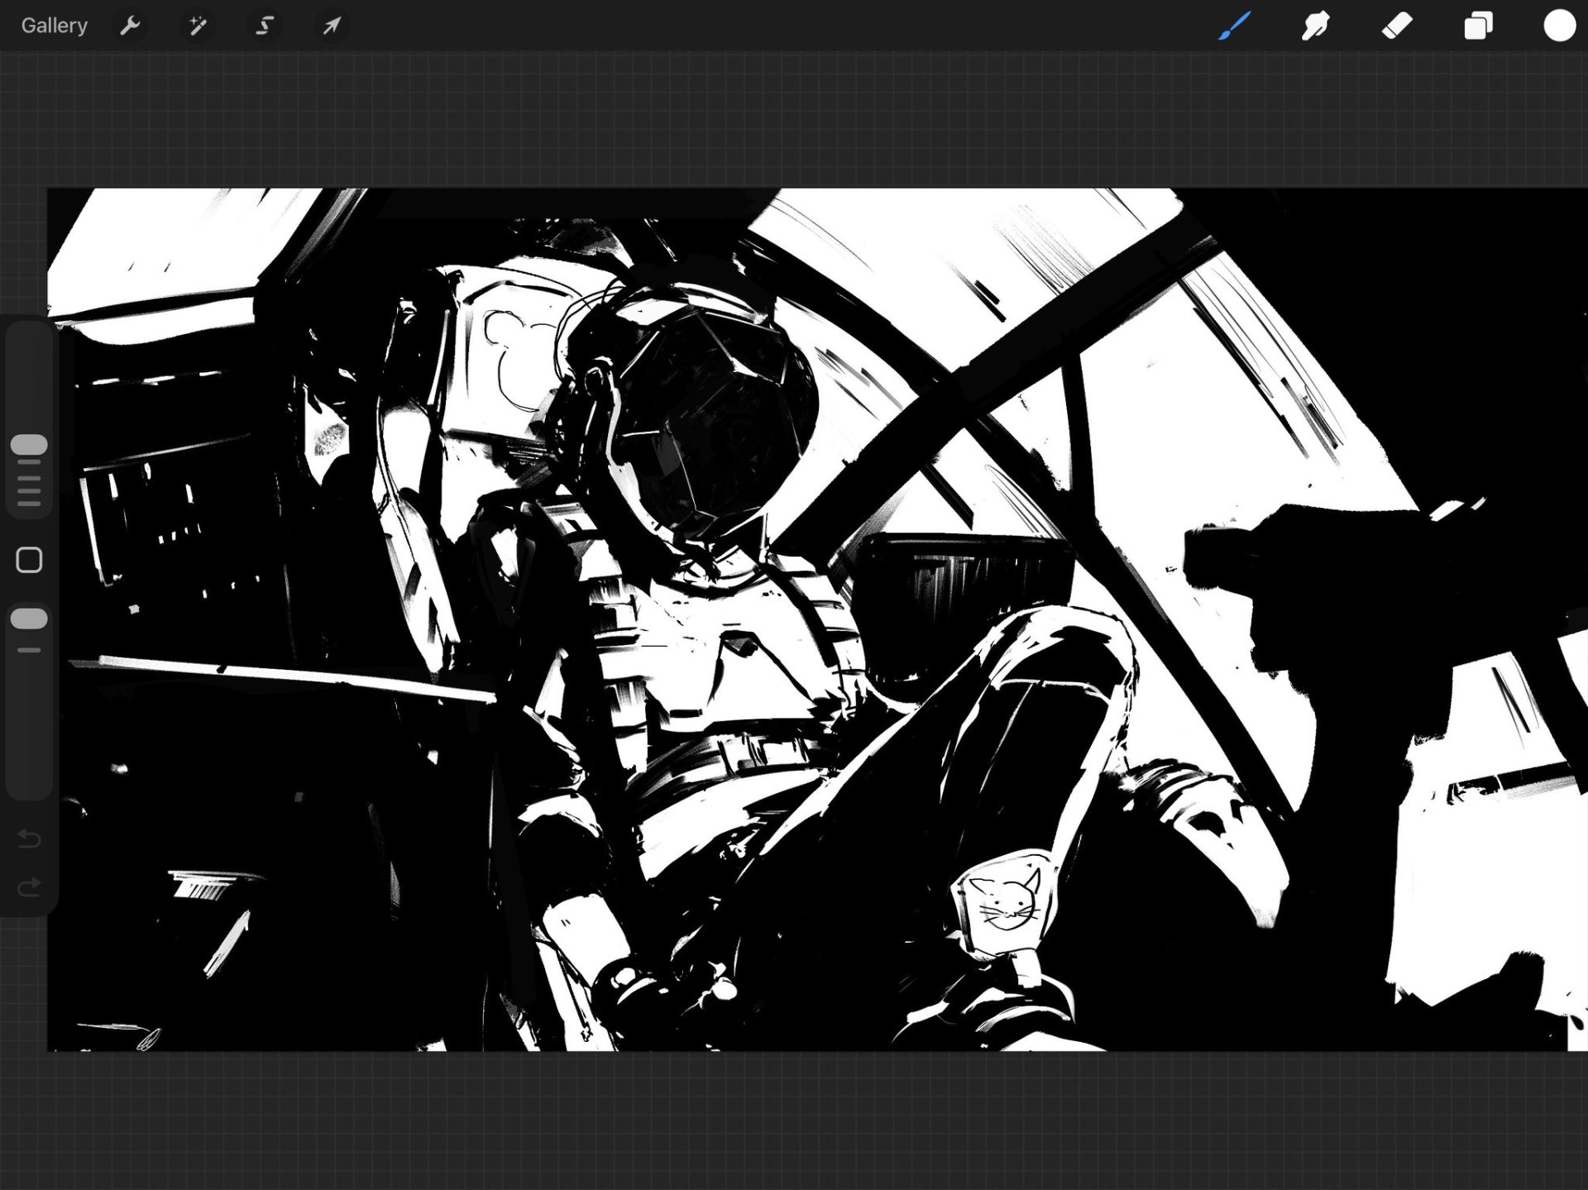Tap the square Modify button in sidebar

tap(29, 560)
